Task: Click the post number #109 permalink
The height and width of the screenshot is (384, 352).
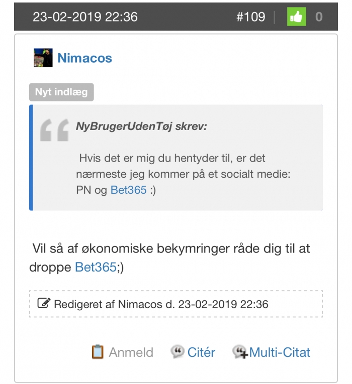Action: point(250,17)
